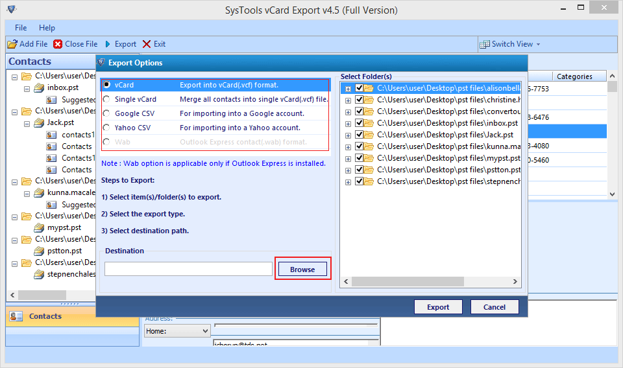This screenshot has height=368, width=623.
Task: Click the Suggested item under inbox.pst
Action: click(x=79, y=100)
